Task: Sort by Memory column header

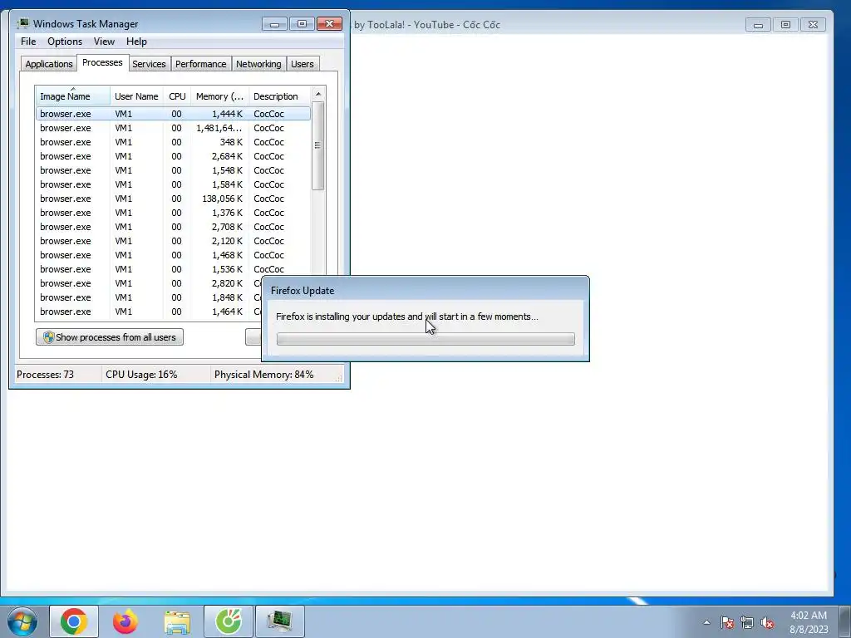Action: click(x=219, y=96)
